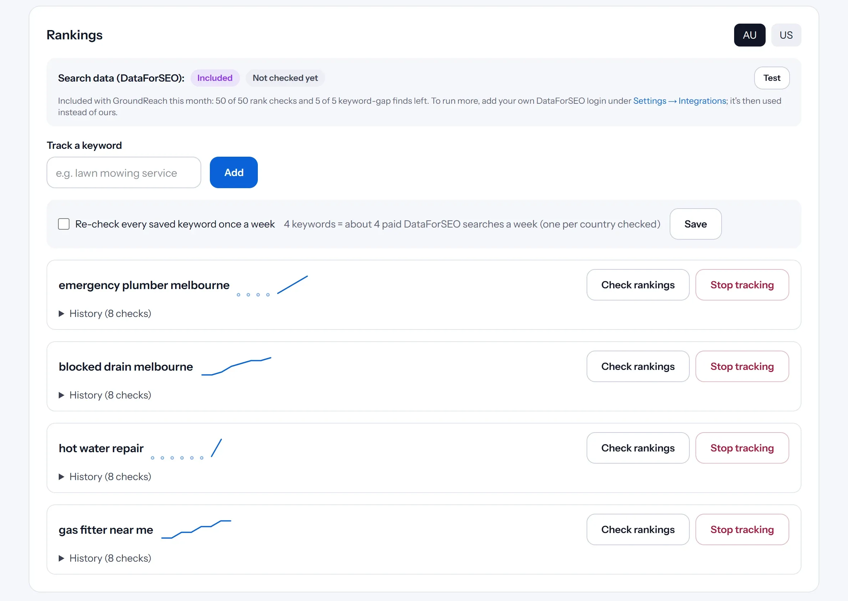
Task: Check rankings for hot water repair
Action: [638, 448]
